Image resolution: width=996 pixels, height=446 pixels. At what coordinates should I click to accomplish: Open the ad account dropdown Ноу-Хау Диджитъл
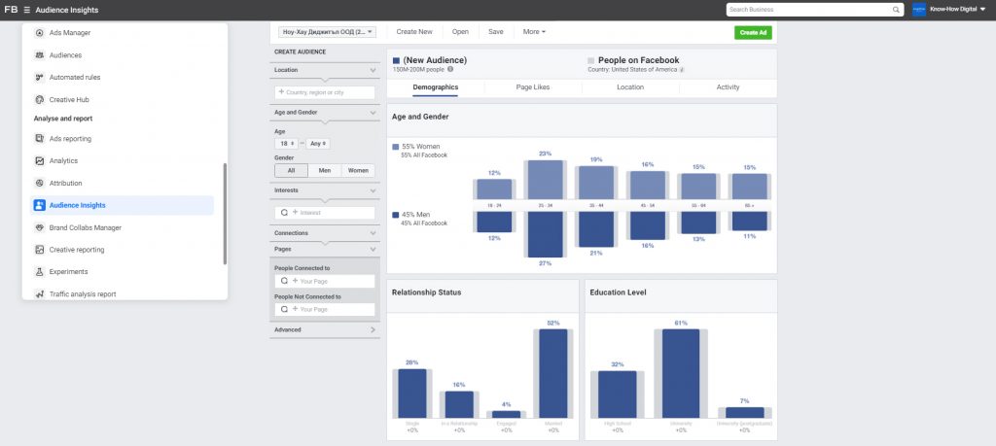(x=327, y=32)
